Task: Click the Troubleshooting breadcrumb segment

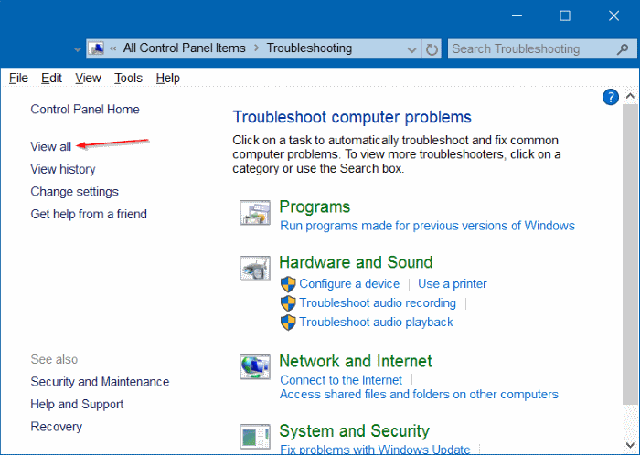Action: point(309,48)
